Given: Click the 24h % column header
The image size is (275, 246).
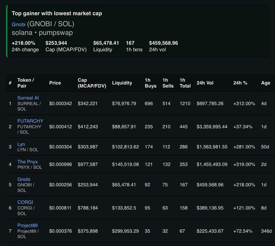Looking at the screenshot, I should 240,83.
